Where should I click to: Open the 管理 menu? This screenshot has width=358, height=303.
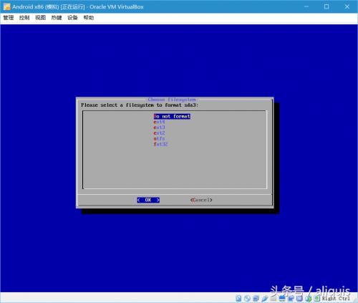pyautogui.click(x=9, y=17)
